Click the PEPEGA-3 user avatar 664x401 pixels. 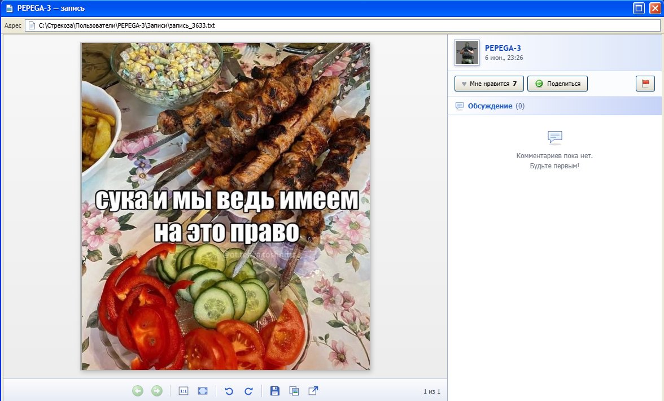[466, 53]
